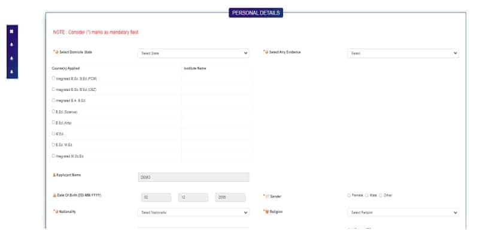
Task: Click the Select Domicile State label
Action: [76, 53]
